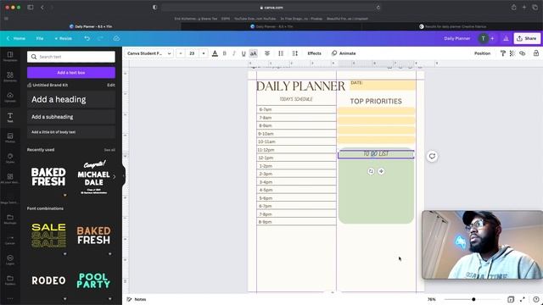Open the Logos sidebar panel
The width and height of the screenshot is (543, 305).
[x=10, y=260]
